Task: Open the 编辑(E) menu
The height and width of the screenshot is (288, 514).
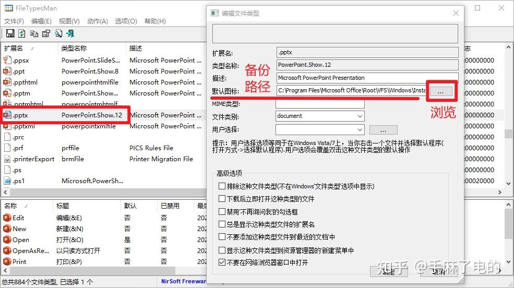Action: click(41, 21)
